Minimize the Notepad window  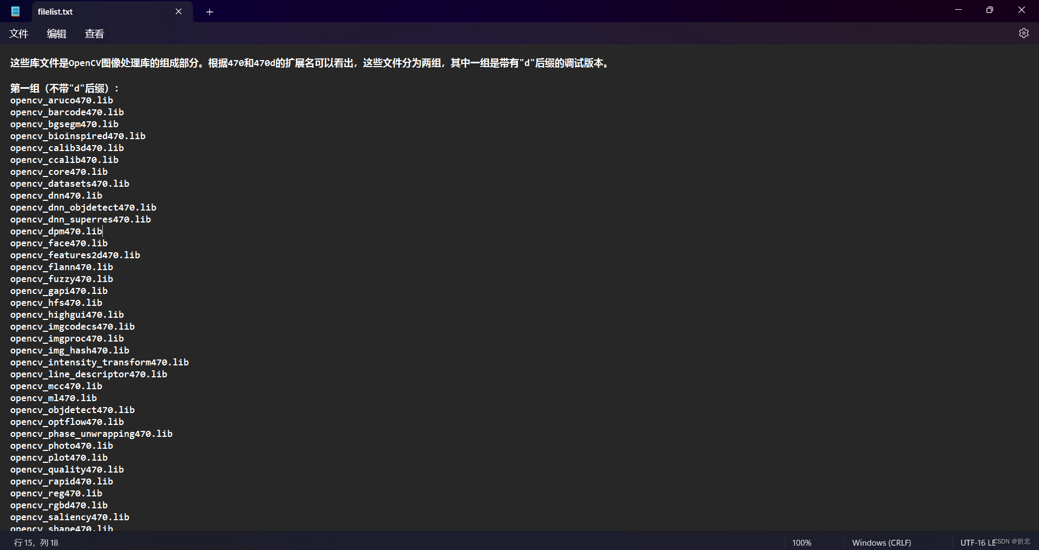click(958, 10)
